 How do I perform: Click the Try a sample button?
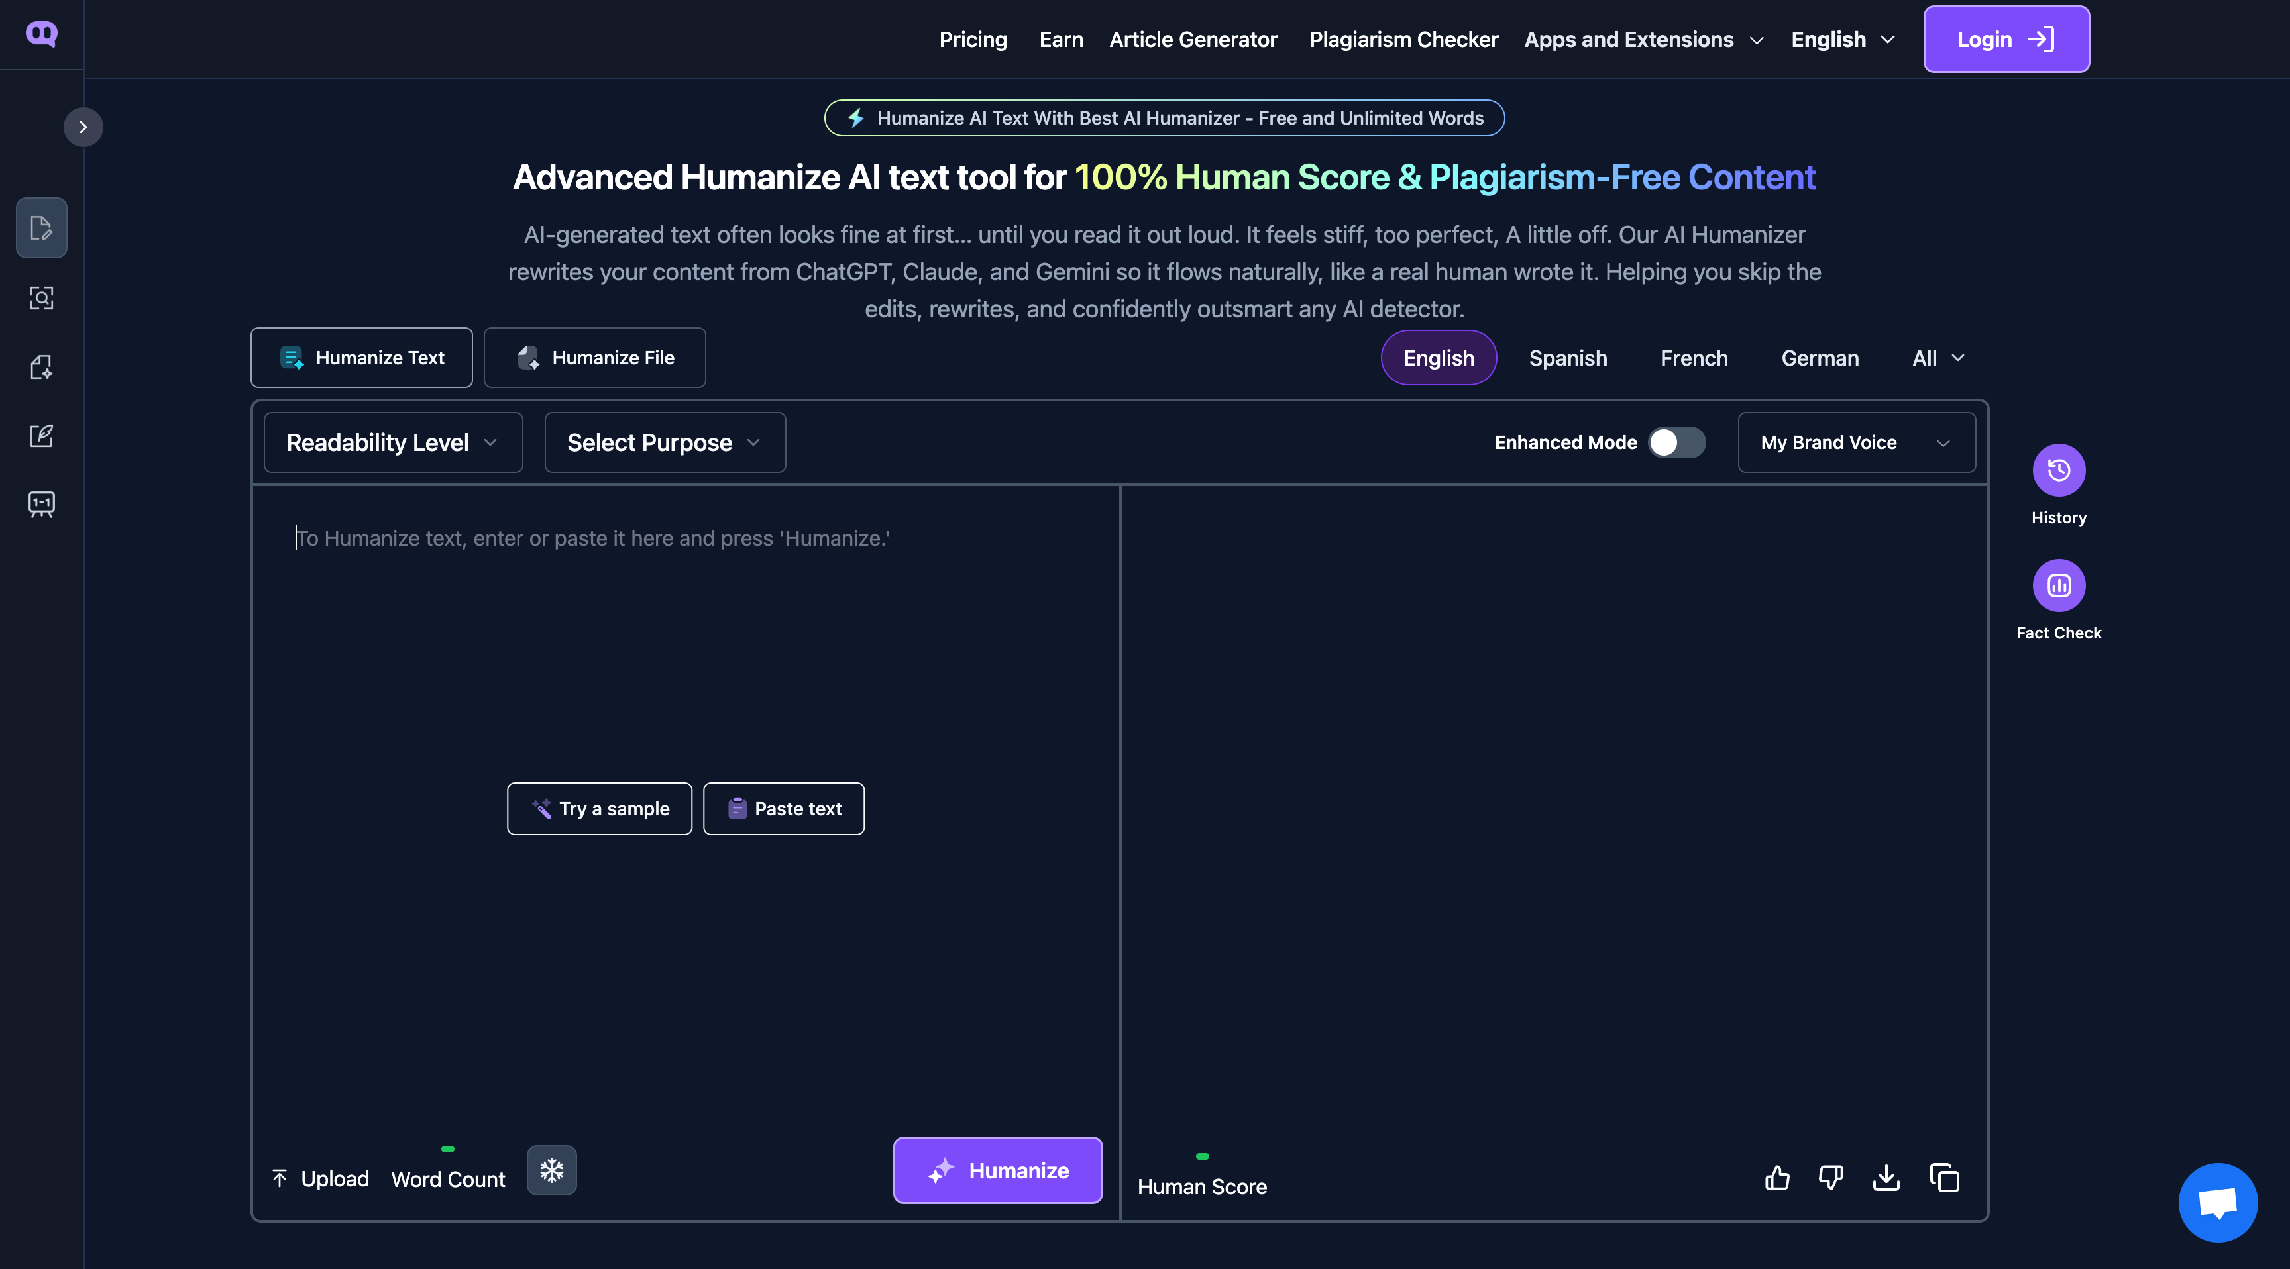coord(599,809)
